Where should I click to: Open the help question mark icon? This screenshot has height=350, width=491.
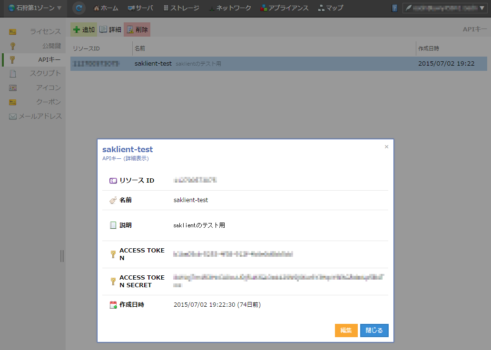click(394, 8)
